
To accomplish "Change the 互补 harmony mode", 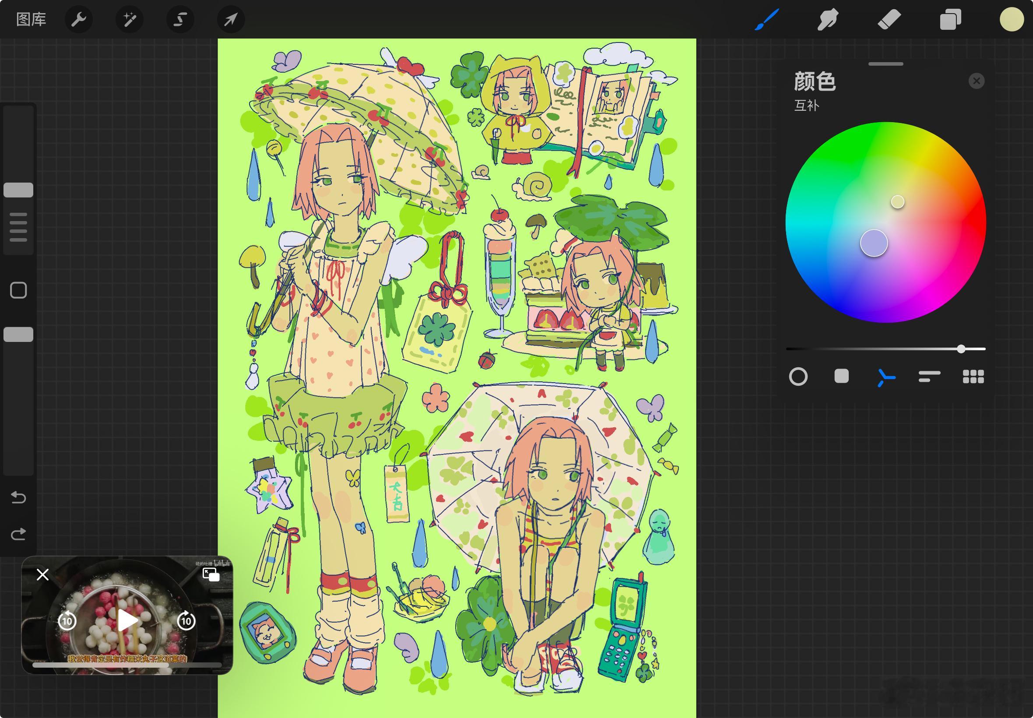I will 807,106.
